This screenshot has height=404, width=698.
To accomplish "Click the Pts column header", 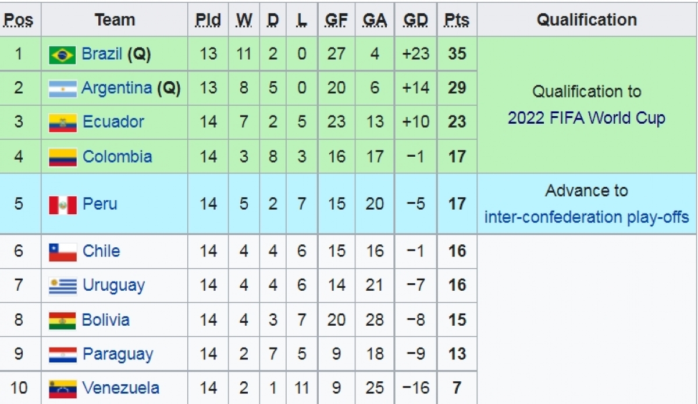I will (457, 20).
